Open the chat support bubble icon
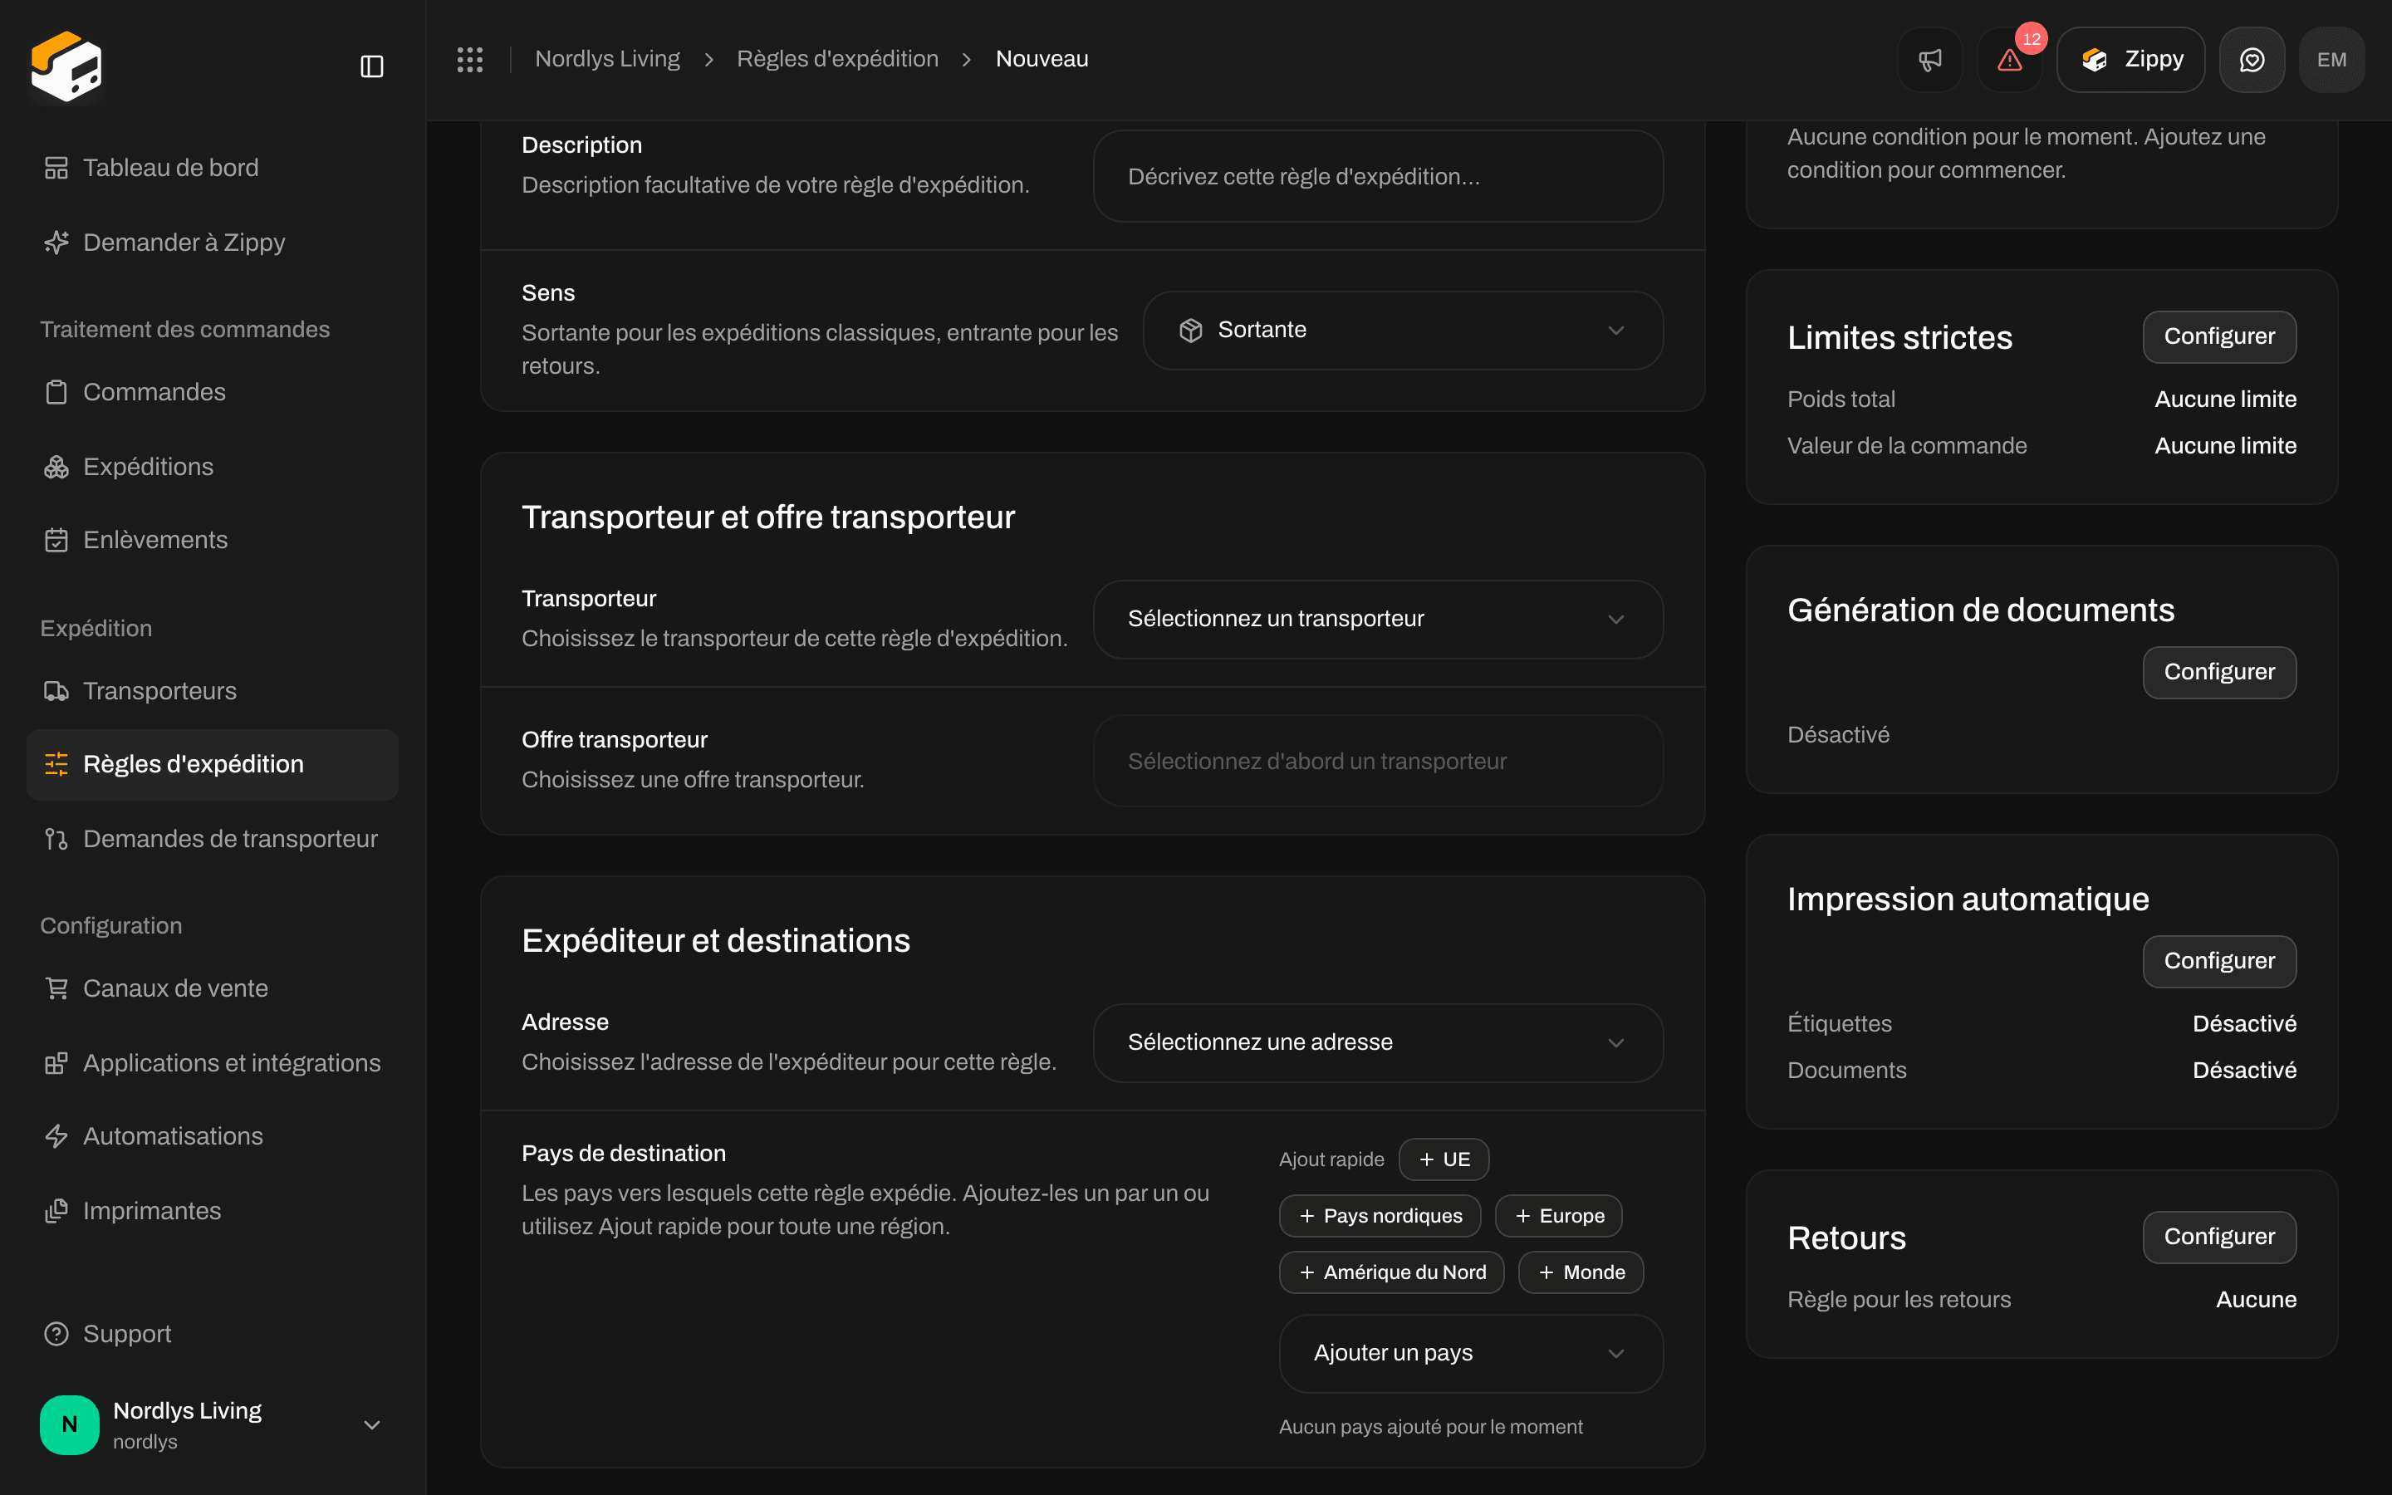 click(x=2252, y=59)
